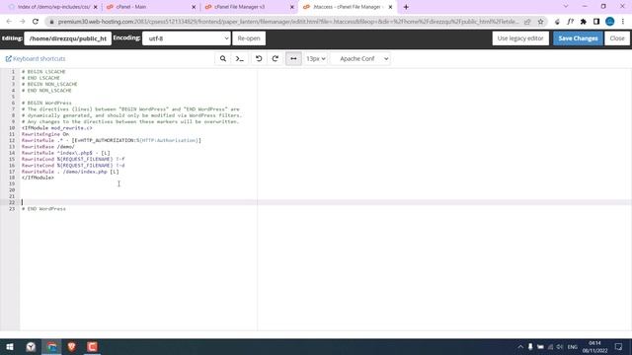This screenshot has width=632, height=355.
Task: Click the '# END WordPress' line
Action: click(43, 209)
